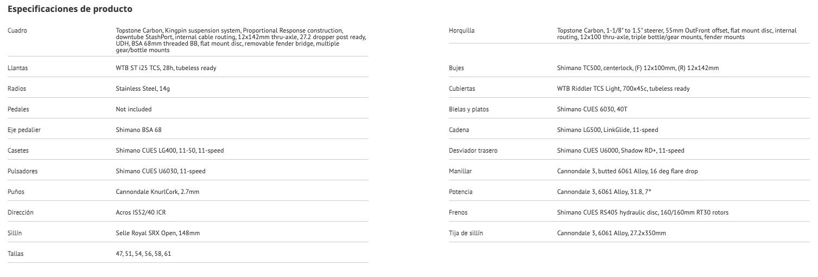Screen dimensions: 818x277
Task: Click the 'Horquilla' specification label
Action: (x=461, y=30)
